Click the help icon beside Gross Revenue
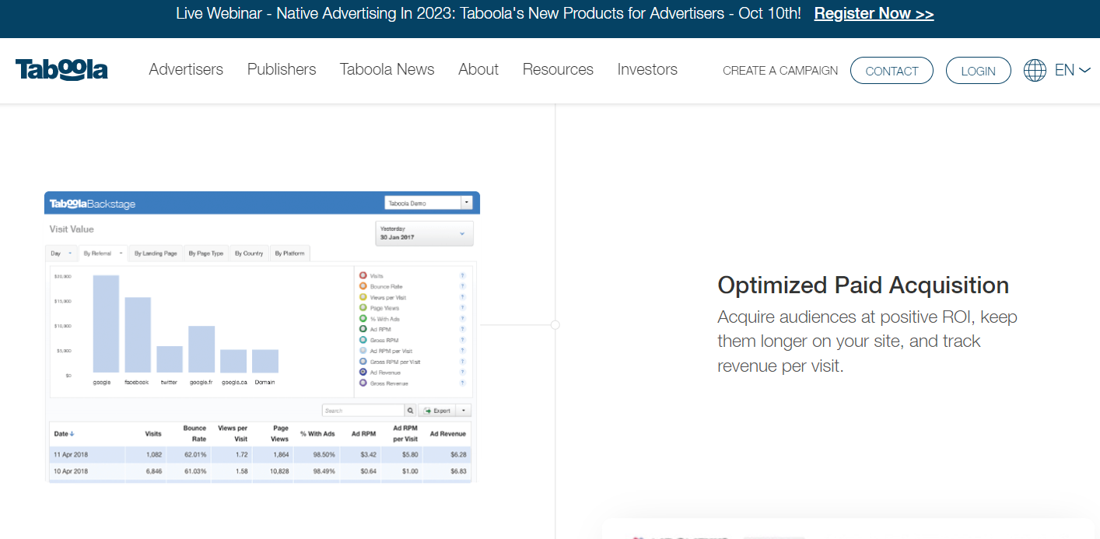The image size is (1100, 539). 462,383
